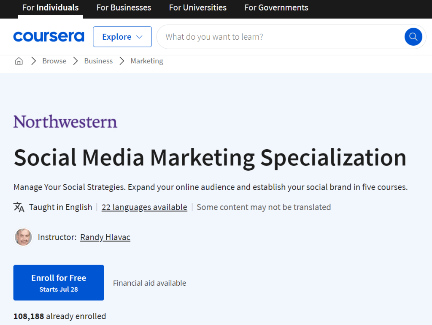The image size is (432, 325).
Task: Open the Explore dropdown menu
Action: click(122, 37)
